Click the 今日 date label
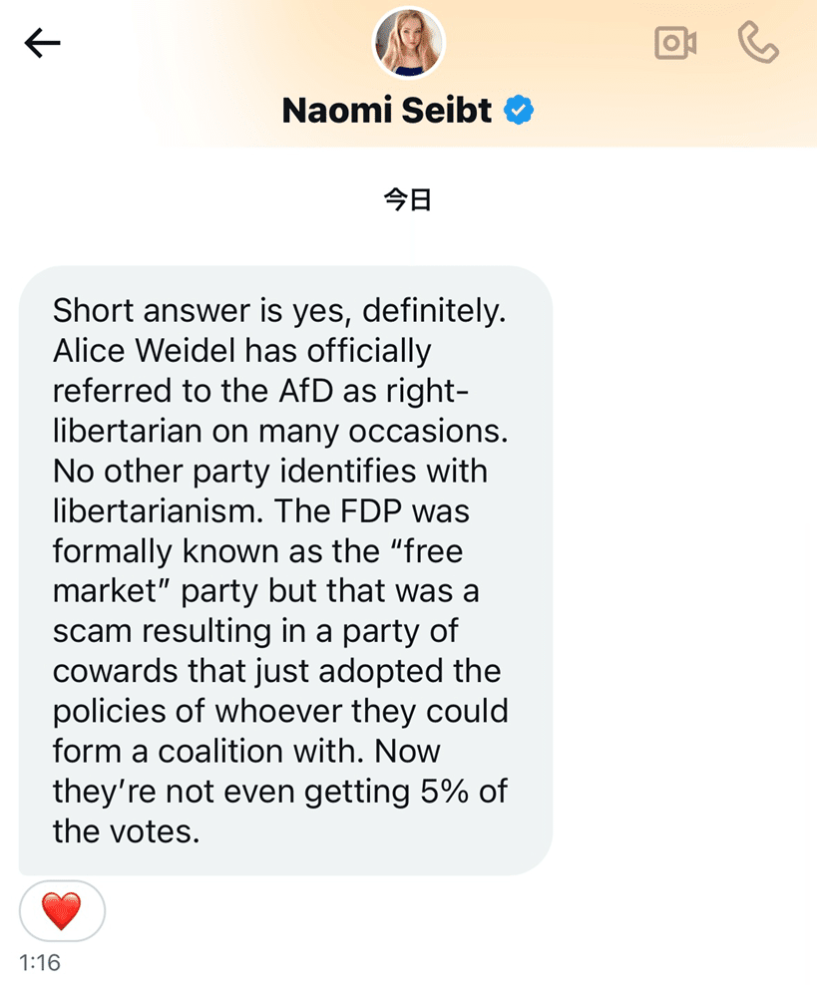This screenshot has height=985, width=817. point(408,199)
